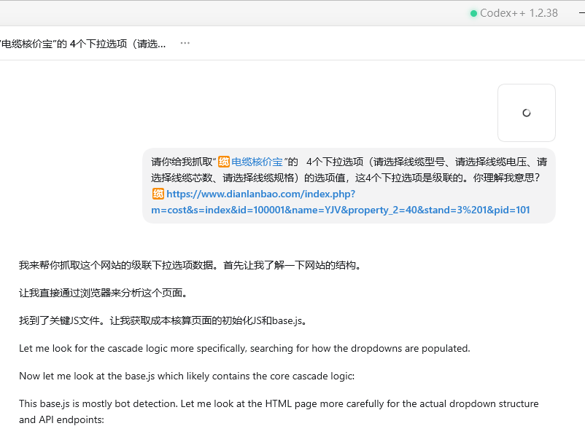Click the conversation title text in header
585x434 pixels.
[x=83, y=44]
